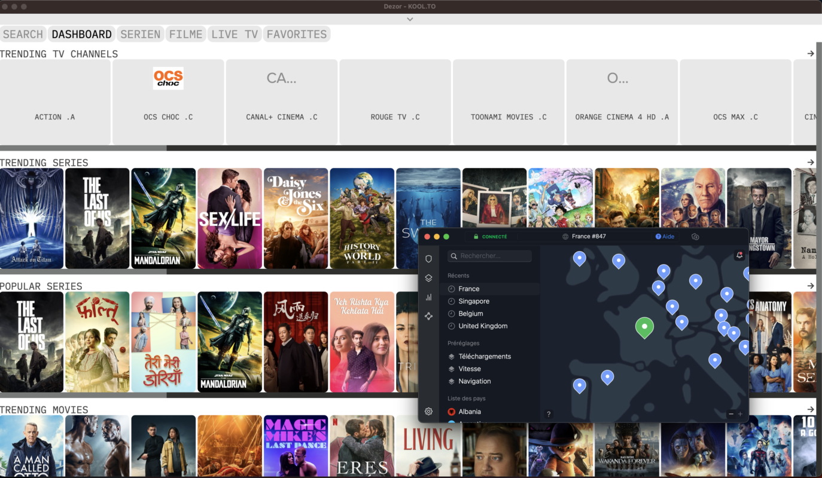Open the ACTION .A channel tile
The height and width of the screenshot is (478, 822).
point(55,102)
